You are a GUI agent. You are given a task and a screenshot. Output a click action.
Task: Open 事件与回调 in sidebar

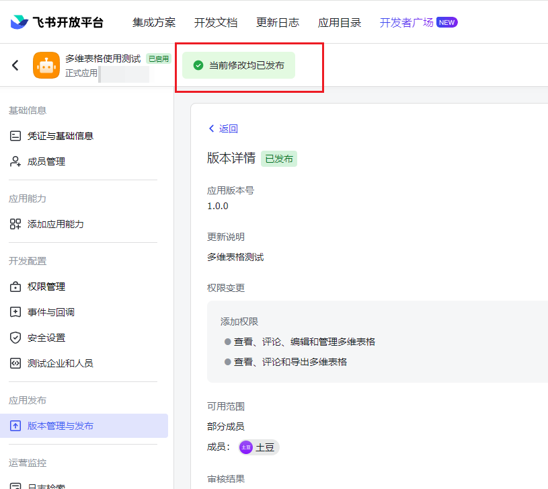pos(50,312)
